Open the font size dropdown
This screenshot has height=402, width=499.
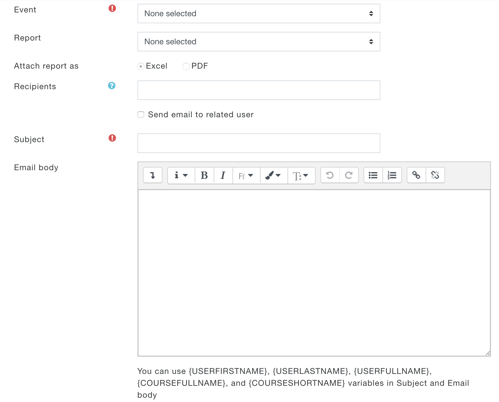click(301, 175)
